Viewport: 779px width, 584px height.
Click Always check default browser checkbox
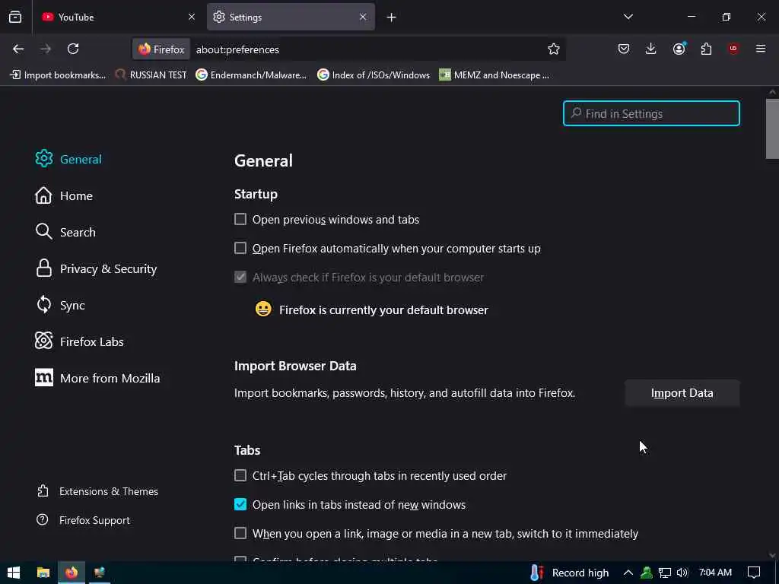(240, 277)
